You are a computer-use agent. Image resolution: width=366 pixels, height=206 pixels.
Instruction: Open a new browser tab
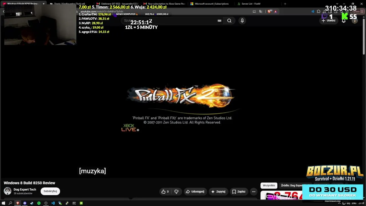285,4
